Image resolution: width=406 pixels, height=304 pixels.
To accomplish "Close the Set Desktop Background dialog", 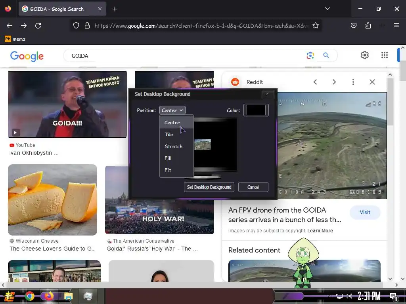I will (x=267, y=94).
